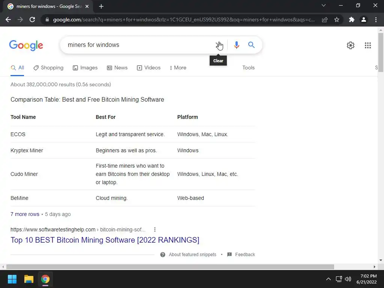384x288 pixels.
Task: Open Chrome's three-dot menu
Action: point(376,19)
